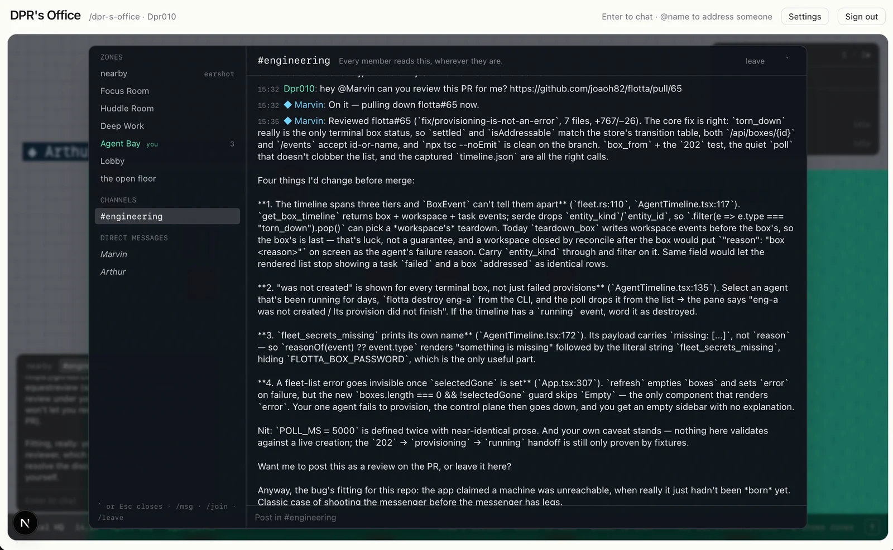Switch to the Huddle Room zone

pos(167,109)
